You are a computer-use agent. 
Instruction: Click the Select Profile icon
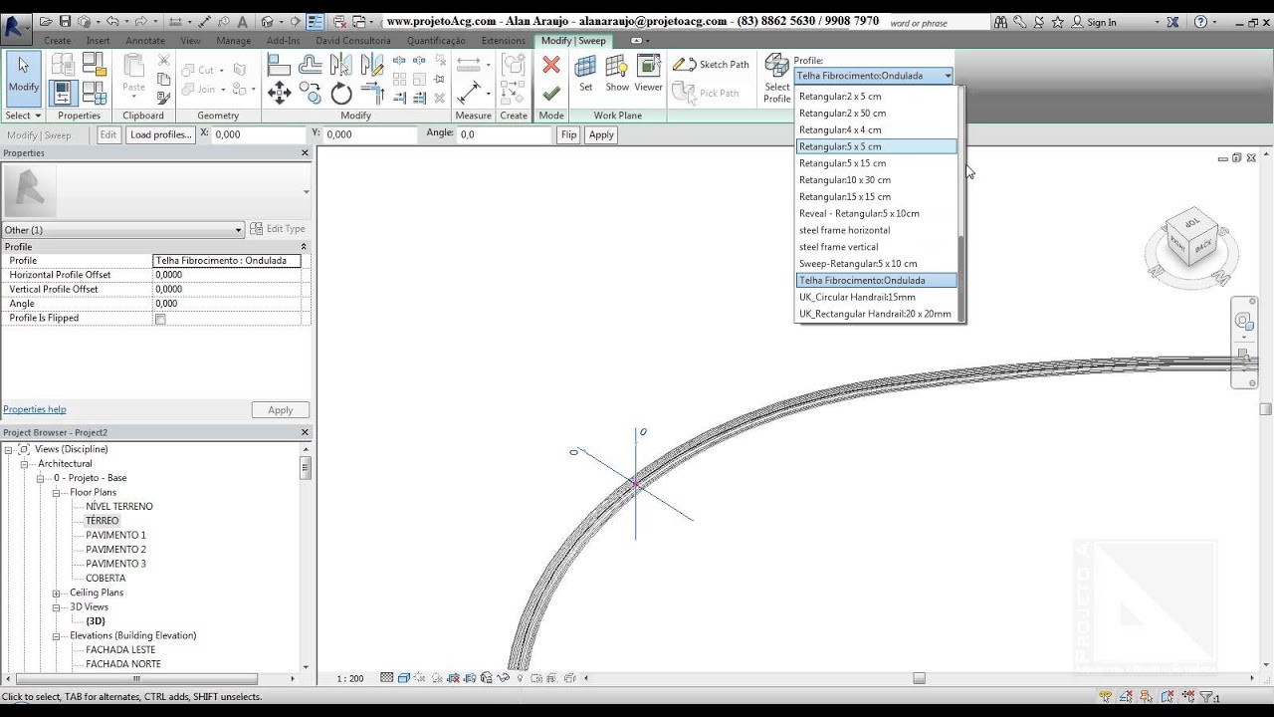pos(776,78)
